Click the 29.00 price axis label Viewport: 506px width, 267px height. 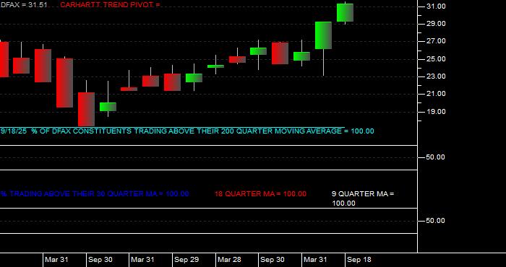click(436, 24)
